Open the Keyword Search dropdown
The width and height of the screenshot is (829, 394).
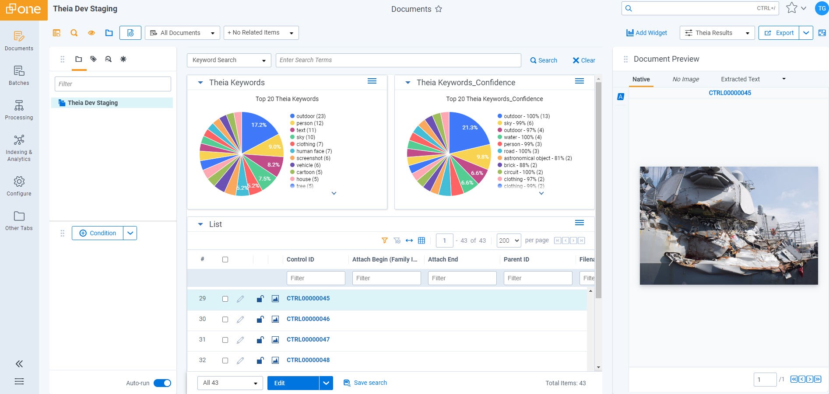pos(228,60)
